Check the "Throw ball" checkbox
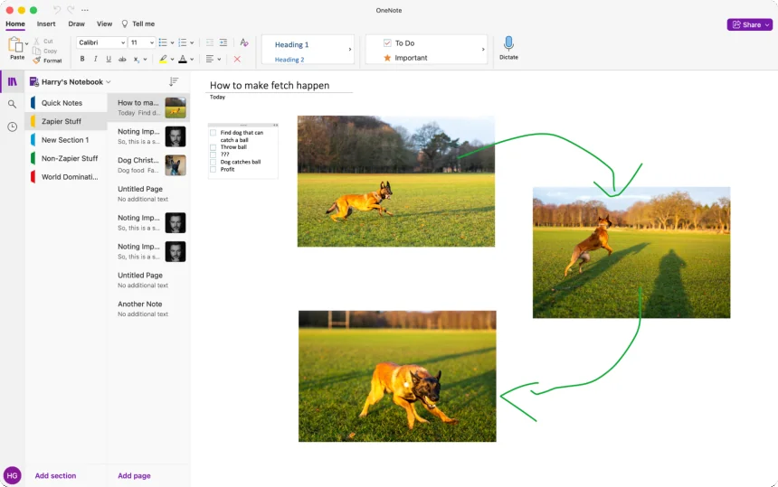Image resolution: width=778 pixels, height=487 pixels. [x=213, y=147]
